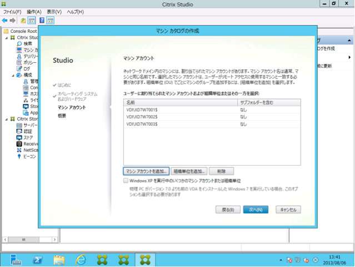Enable the Windows XP machine accounts checkbox
The height and width of the screenshot is (267, 355).
click(x=126, y=181)
